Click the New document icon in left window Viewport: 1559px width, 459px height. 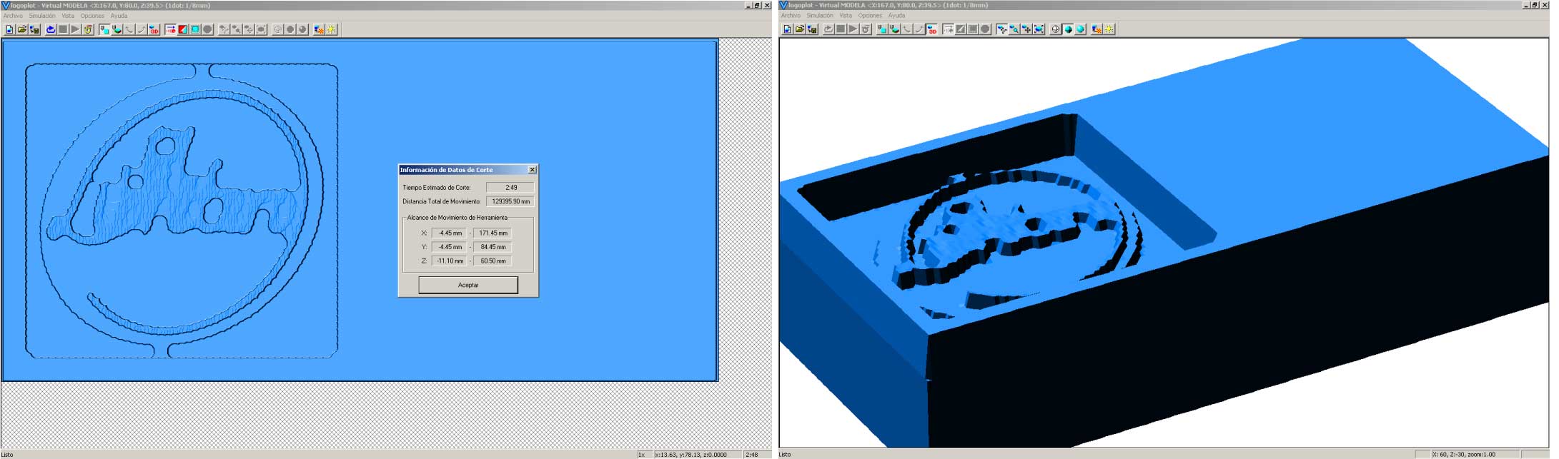[x=9, y=29]
